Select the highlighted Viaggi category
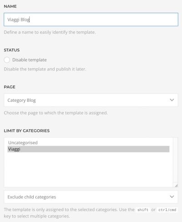This screenshot has width=182, height=222. click(x=88, y=149)
